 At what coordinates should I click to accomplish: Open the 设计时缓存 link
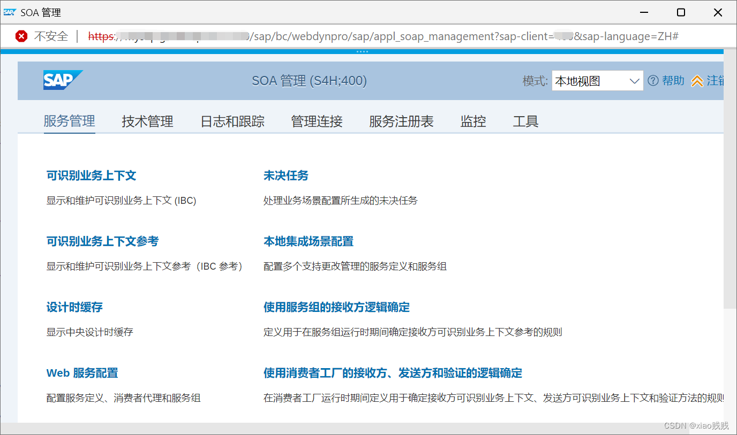pyautogui.click(x=74, y=307)
